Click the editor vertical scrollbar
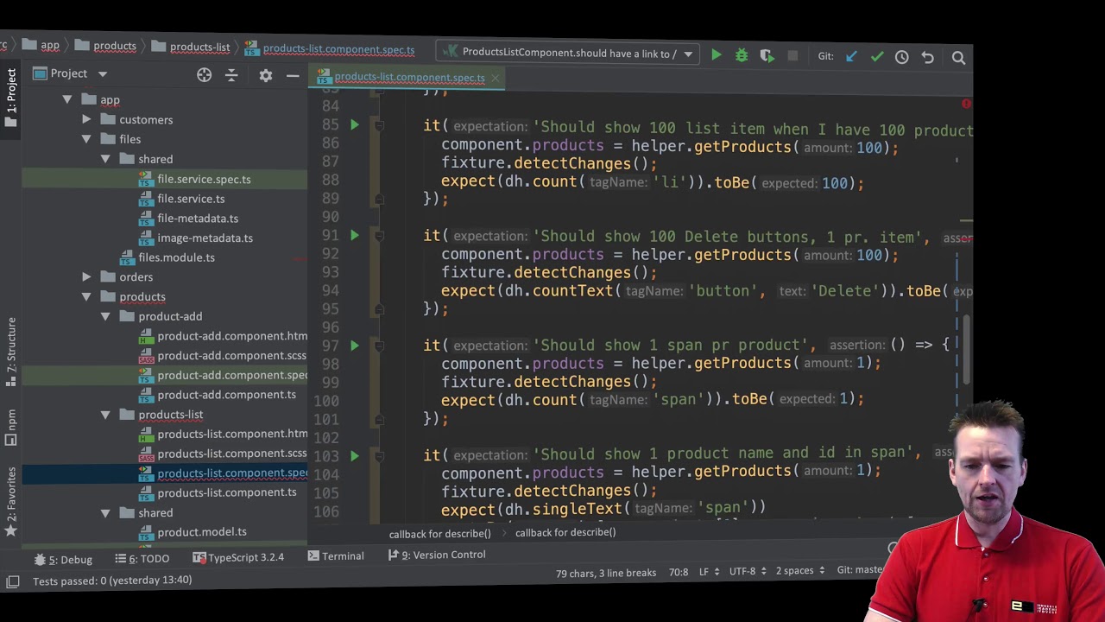 coord(967,352)
